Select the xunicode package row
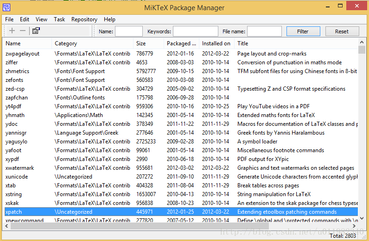The height and width of the screenshot is (241, 369). tap(181, 177)
